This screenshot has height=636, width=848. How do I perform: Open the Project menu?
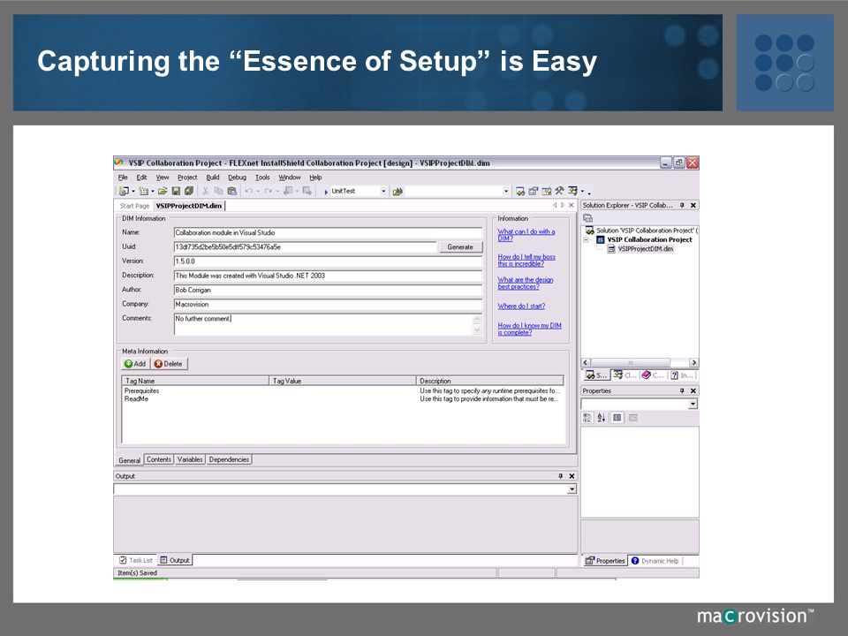[187, 178]
